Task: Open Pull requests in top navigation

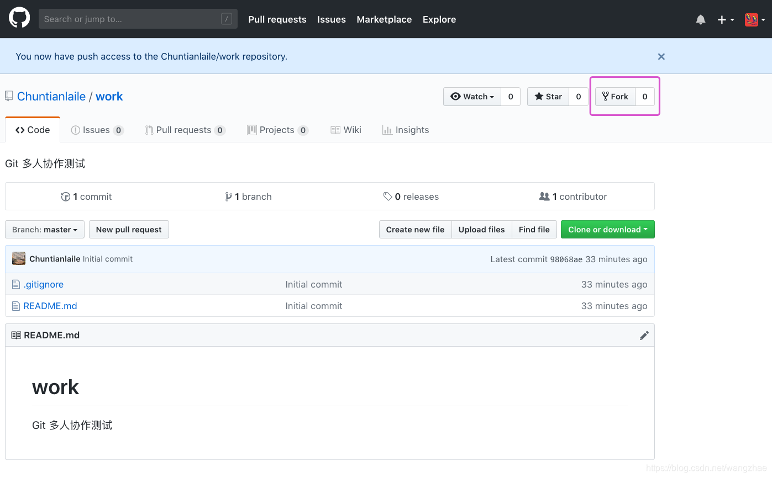Action: 277,19
